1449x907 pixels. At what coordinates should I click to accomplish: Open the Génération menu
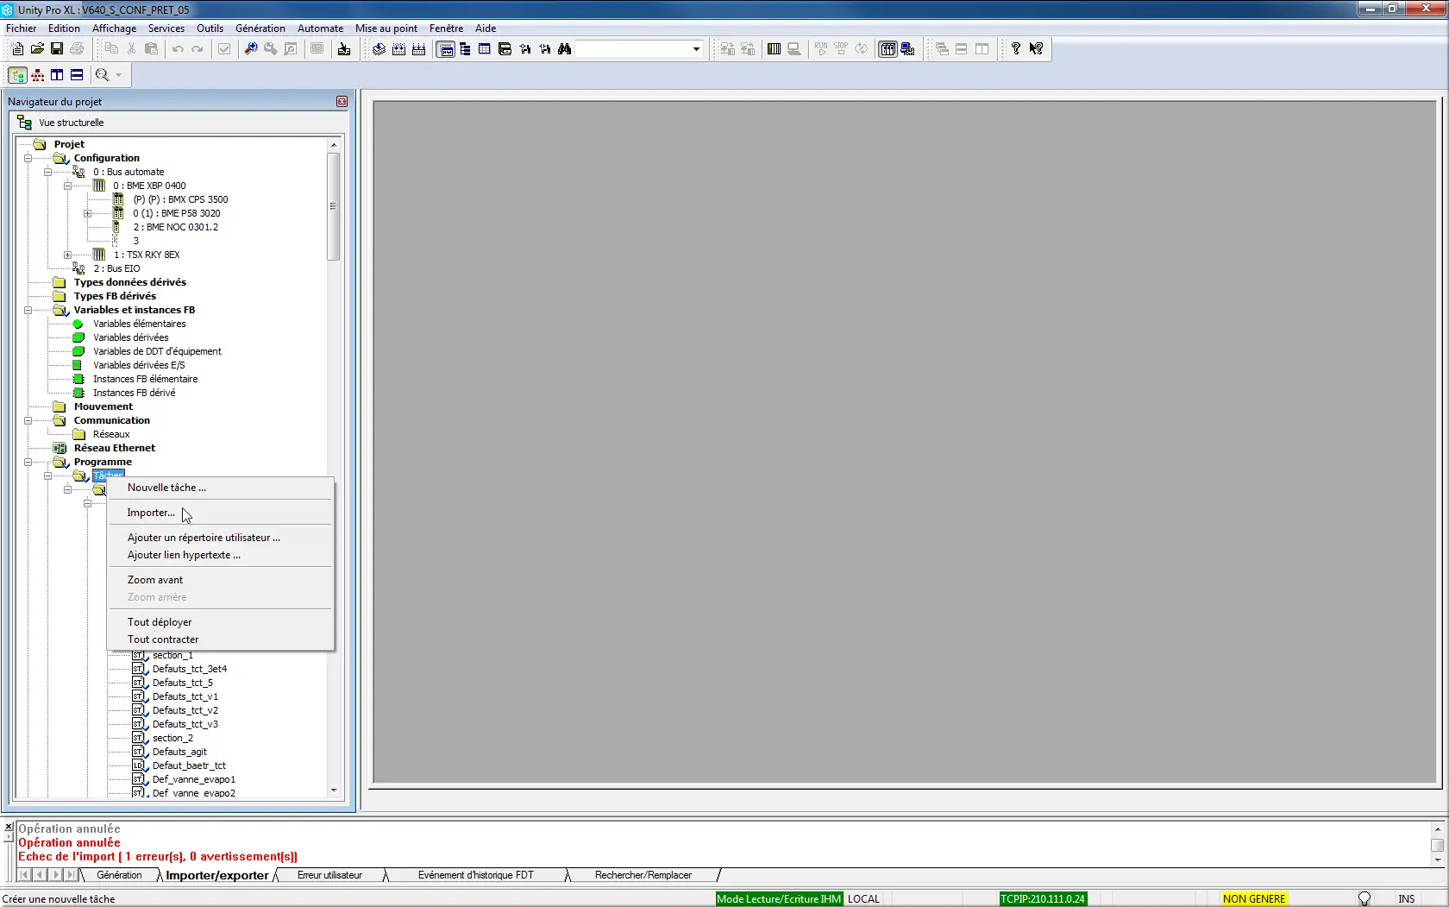(x=260, y=28)
